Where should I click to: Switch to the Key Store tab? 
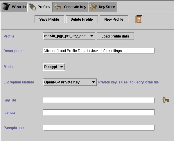tap(103, 7)
